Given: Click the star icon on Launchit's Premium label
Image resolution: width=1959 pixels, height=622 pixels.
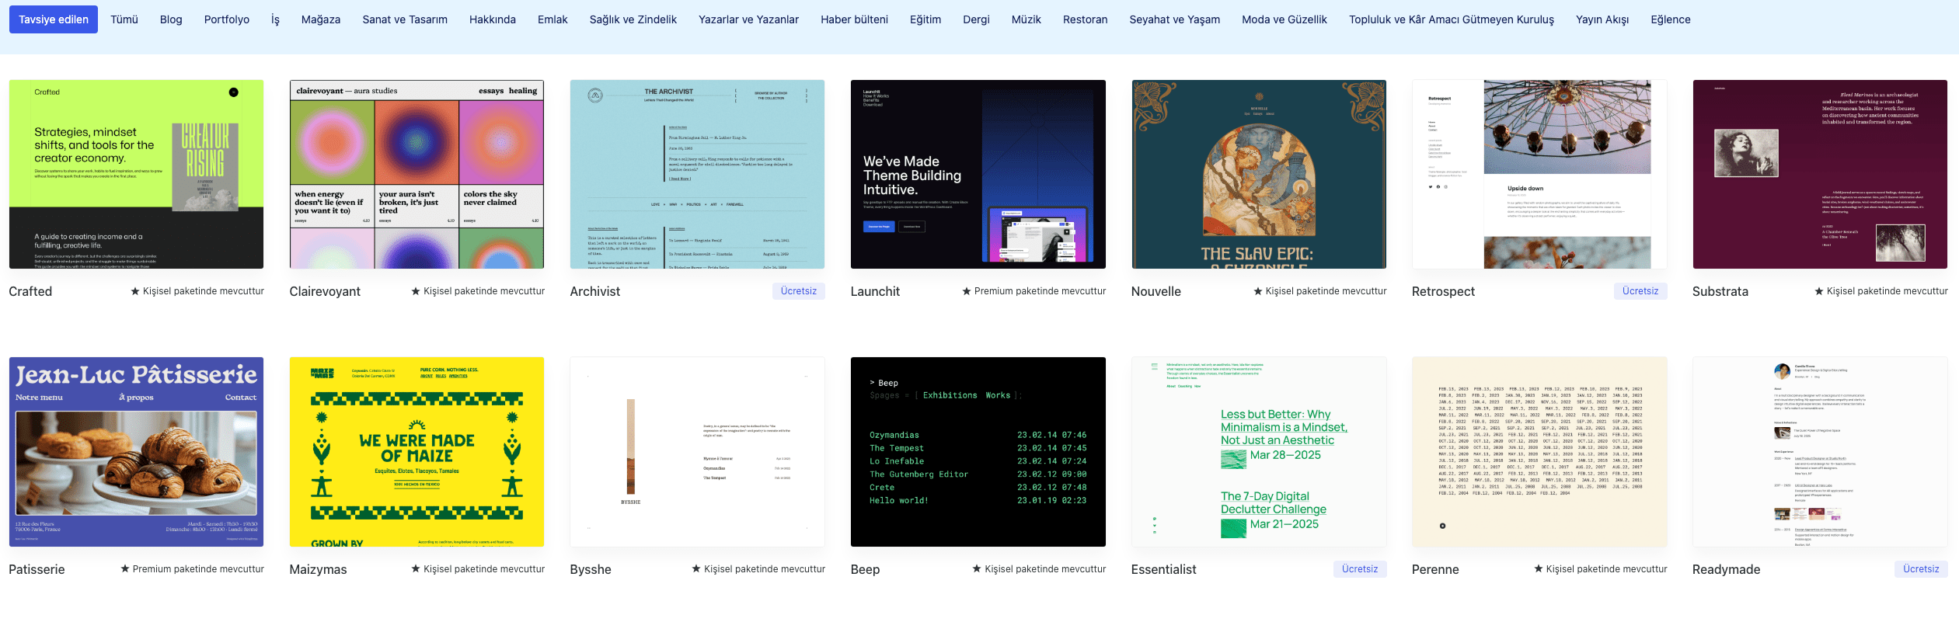Looking at the screenshot, I should click(x=967, y=291).
